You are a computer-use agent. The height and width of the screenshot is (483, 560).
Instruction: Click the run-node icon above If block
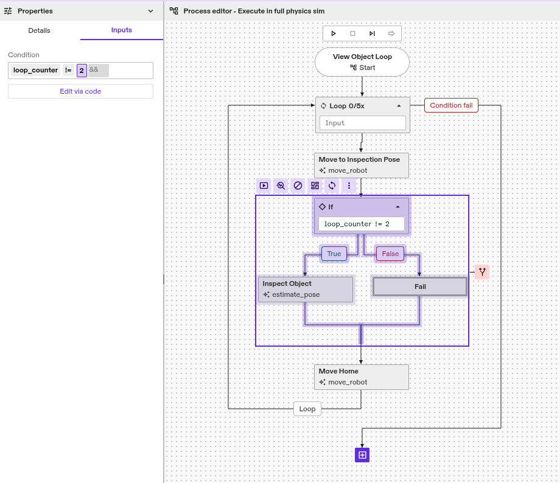[x=264, y=186]
